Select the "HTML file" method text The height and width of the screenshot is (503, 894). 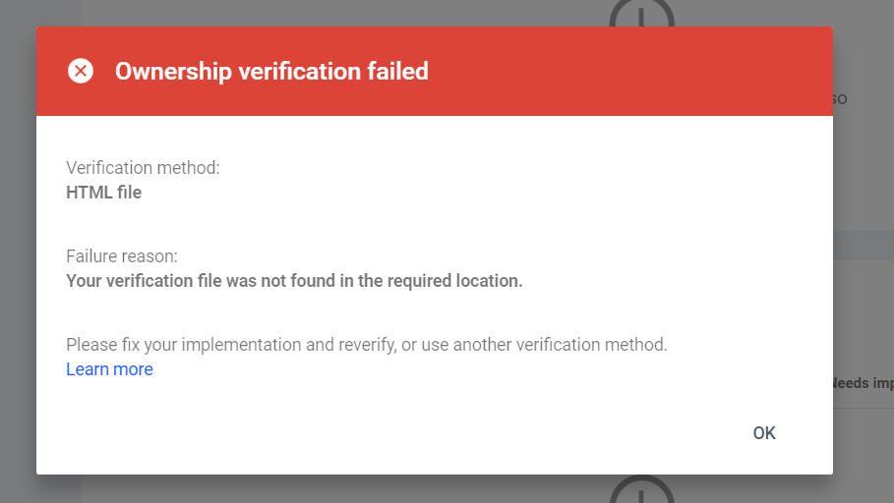[103, 193]
